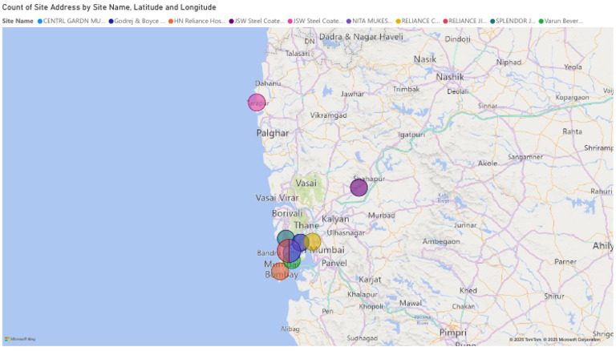
Task: Click the Vasai map label
Action: pyautogui.click(x=306, y=183)
